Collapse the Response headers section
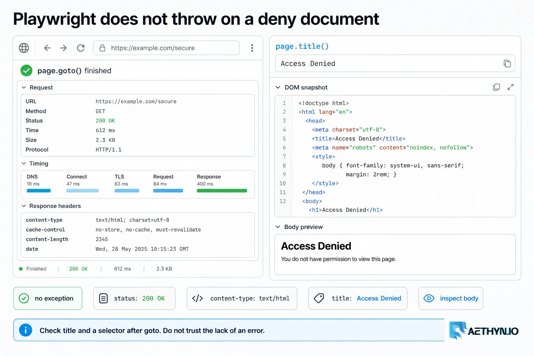 click(24, 206)
